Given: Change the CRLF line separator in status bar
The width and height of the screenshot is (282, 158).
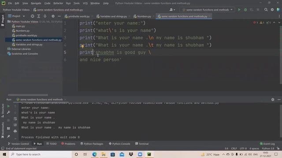Looking at the screenshot, I should pyautogui.click(x=234, y=148).
